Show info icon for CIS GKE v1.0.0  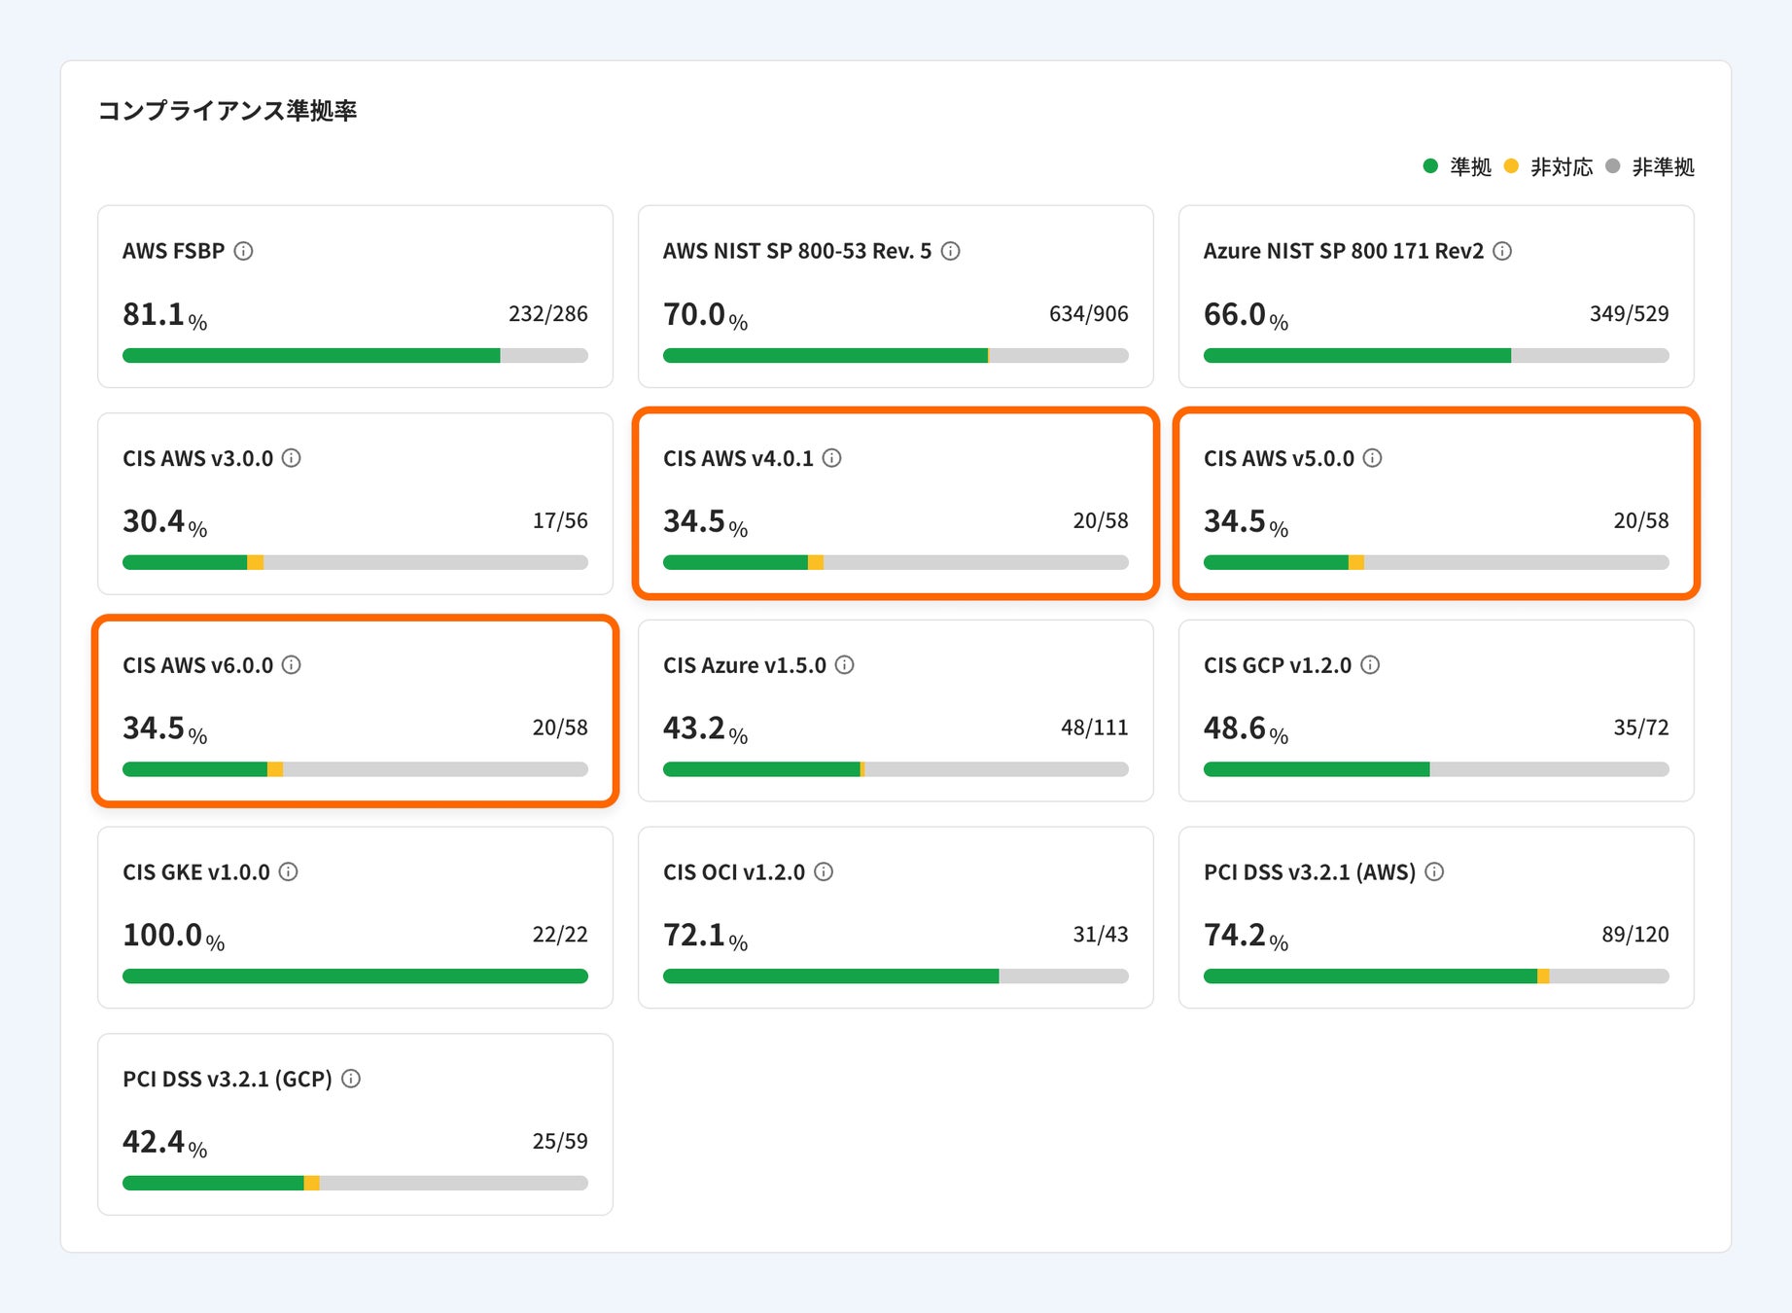(289, 872)
